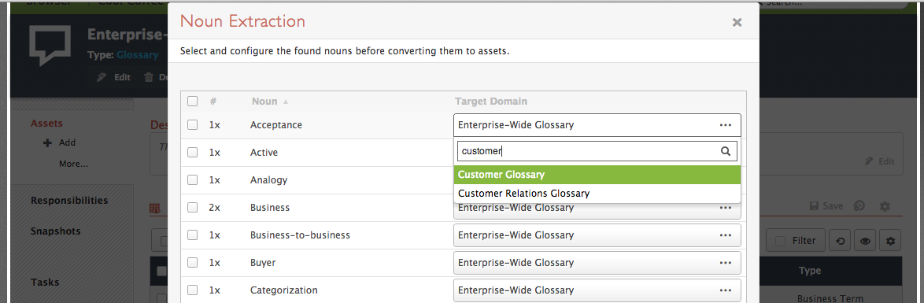
Task: Click the red table icon under Description
Action: click(x=155, y=208)
